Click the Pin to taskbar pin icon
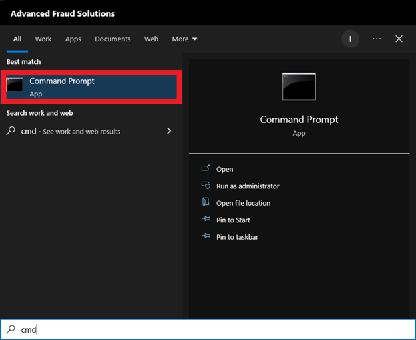The height and width of the screenshot is (340, 416). tap(206, 236)
